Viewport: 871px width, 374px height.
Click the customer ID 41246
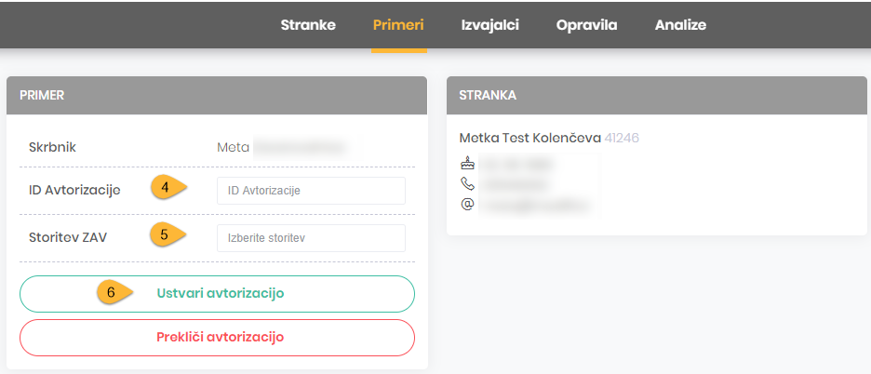point(622,138)
